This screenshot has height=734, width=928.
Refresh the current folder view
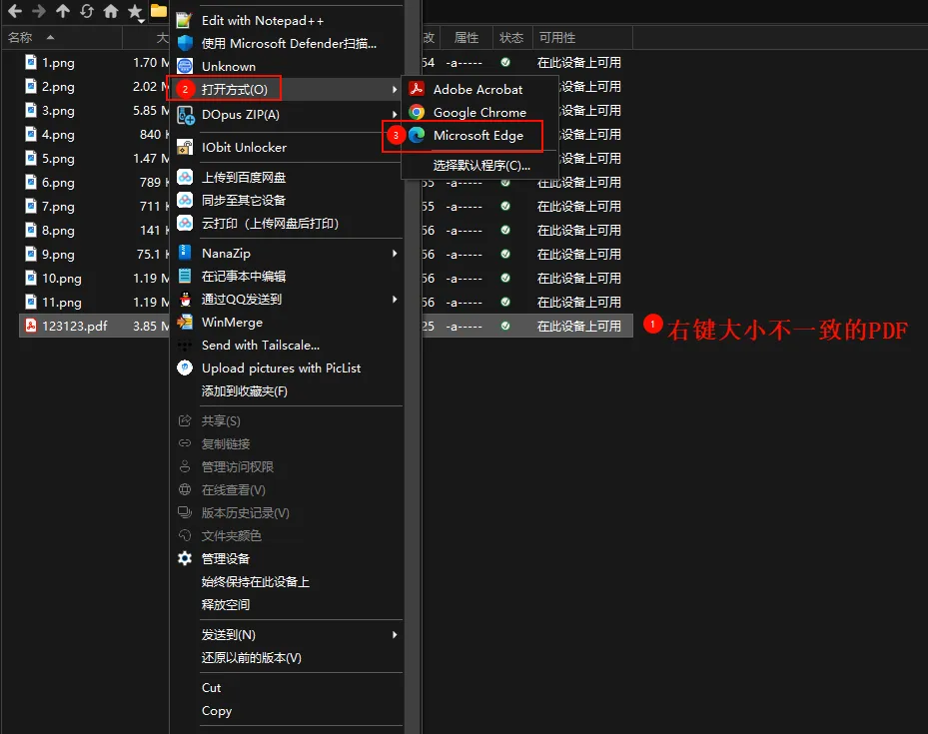(87, 11)
